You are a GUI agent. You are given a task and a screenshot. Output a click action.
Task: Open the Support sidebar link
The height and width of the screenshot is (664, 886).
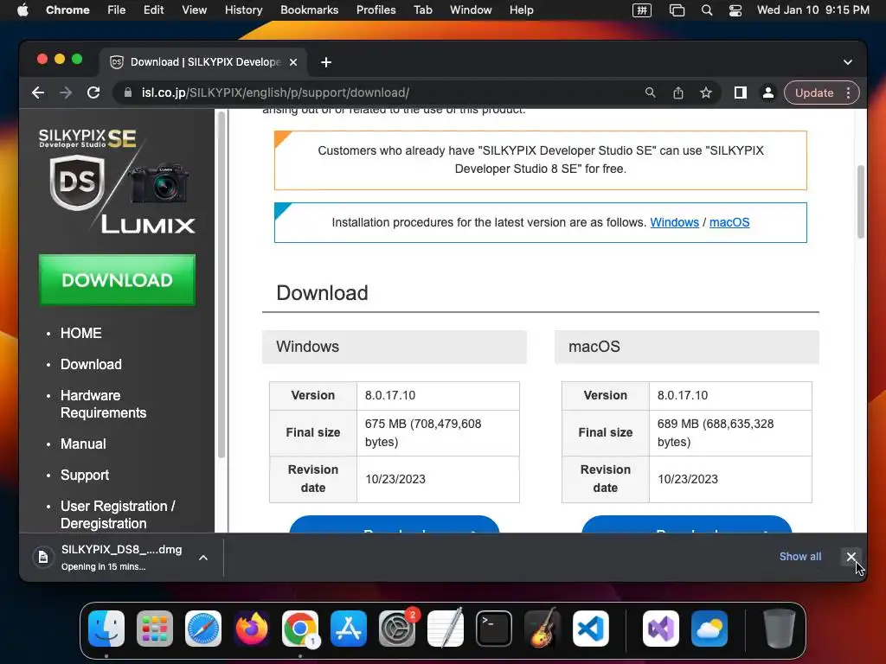click(85, 475)
